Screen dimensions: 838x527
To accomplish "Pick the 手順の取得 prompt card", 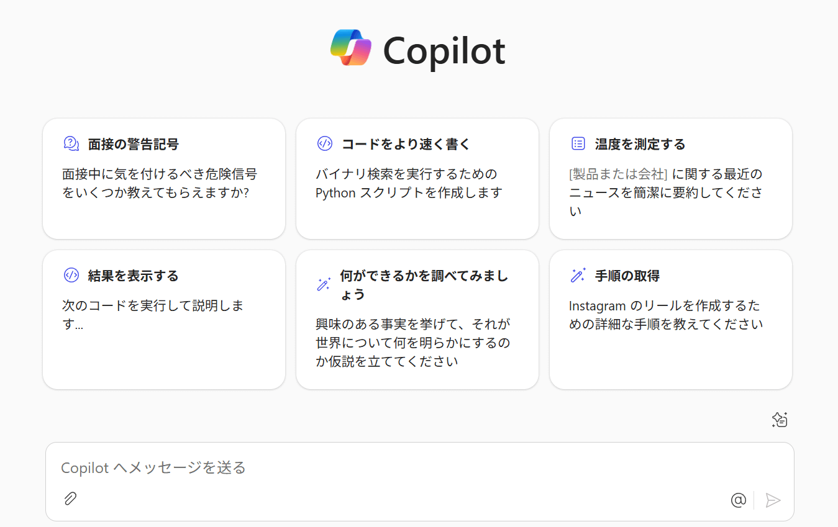I will tap(671, 320).
